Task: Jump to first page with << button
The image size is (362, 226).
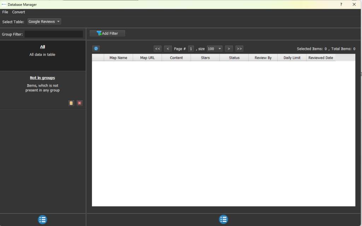Action: click(x=158, y=49)
